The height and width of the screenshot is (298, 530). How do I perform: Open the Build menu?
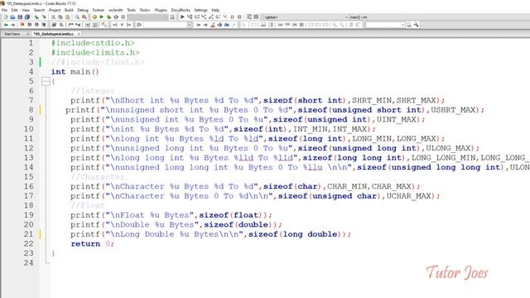tap(69, 10)
